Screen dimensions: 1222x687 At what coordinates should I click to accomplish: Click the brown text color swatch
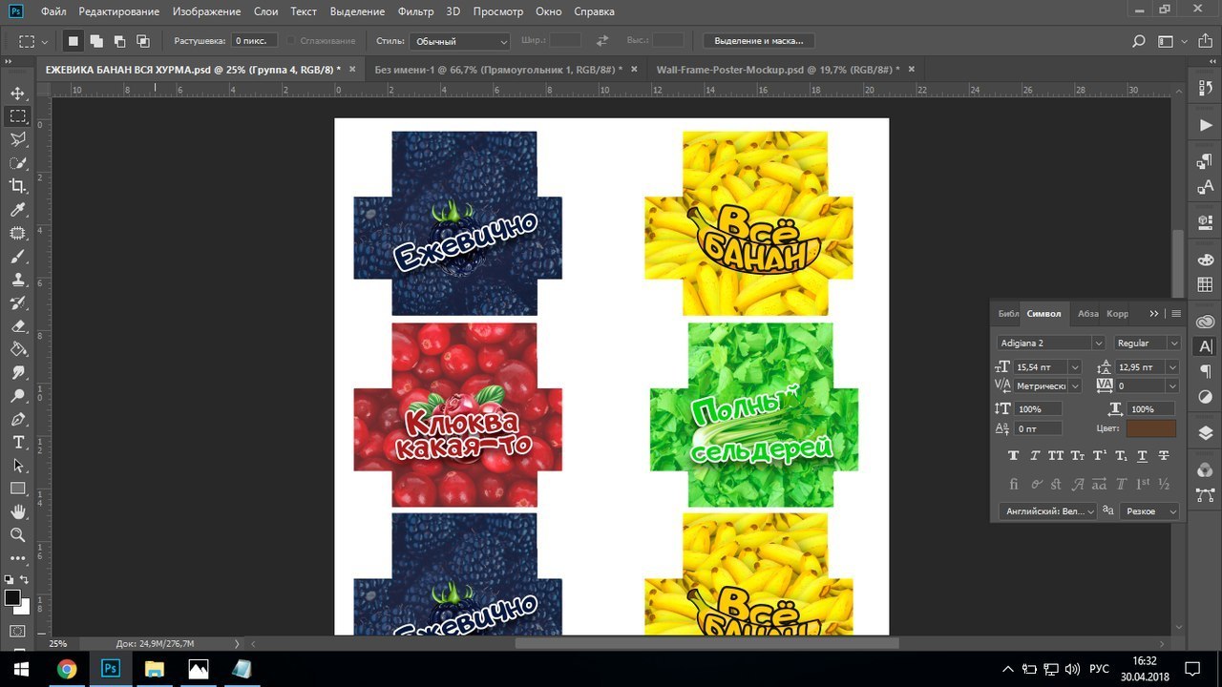1151,429
